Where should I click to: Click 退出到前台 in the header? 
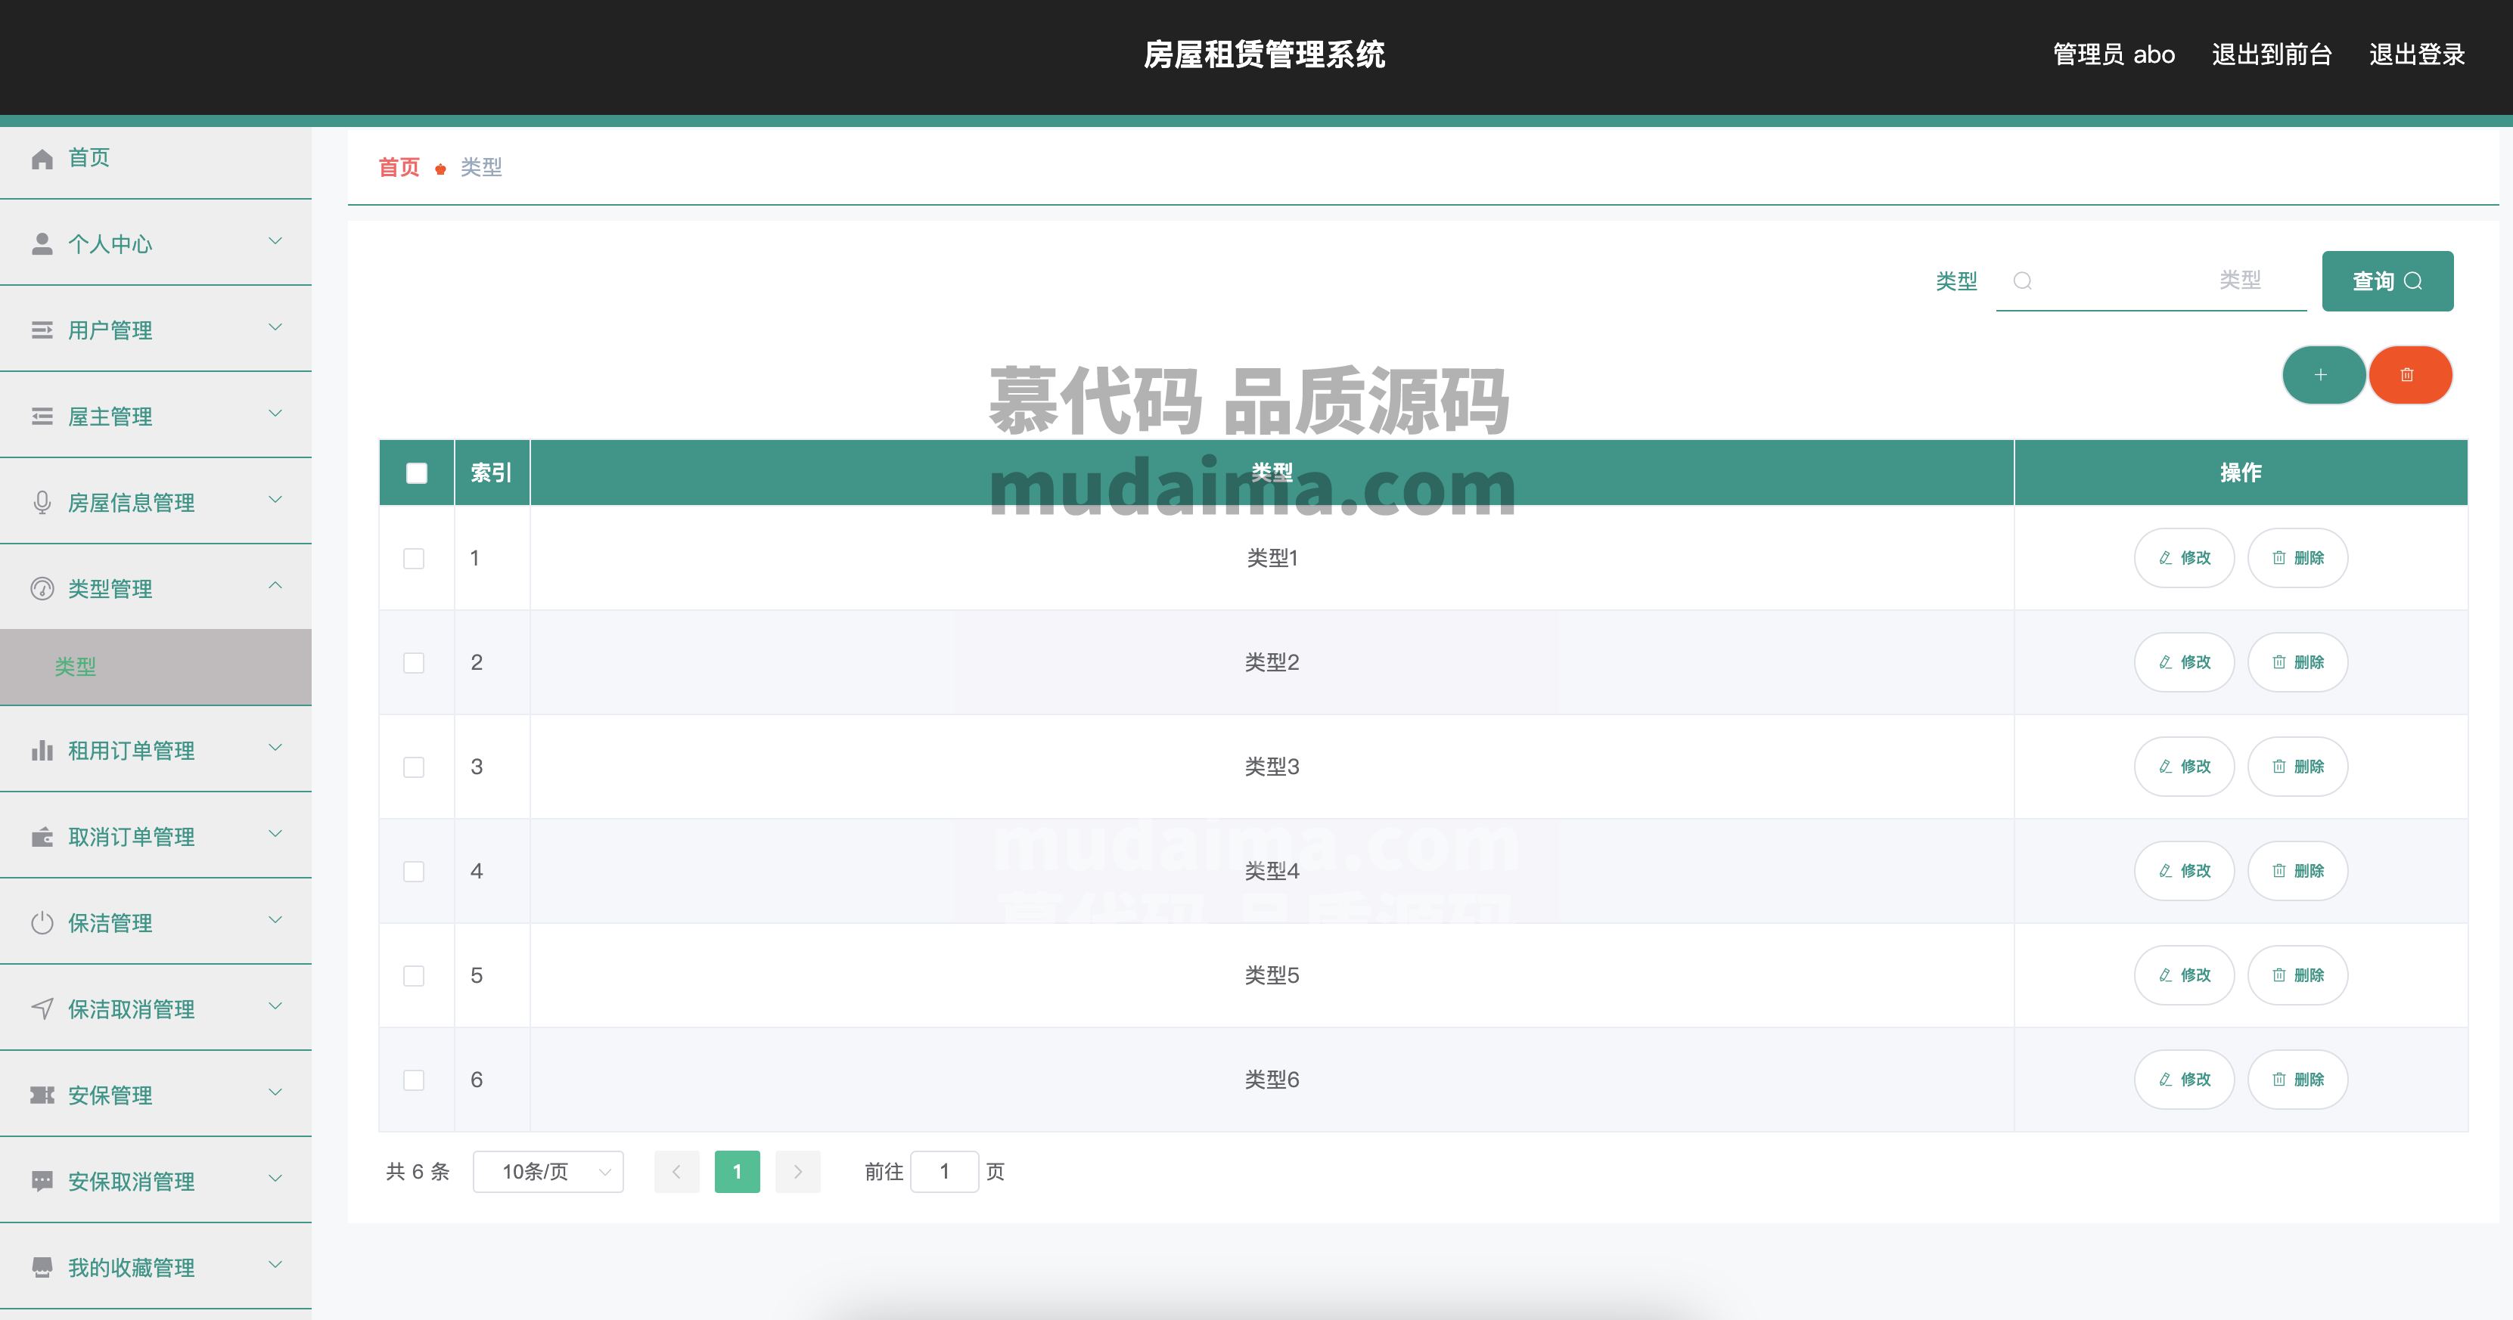pos(2271,54)
